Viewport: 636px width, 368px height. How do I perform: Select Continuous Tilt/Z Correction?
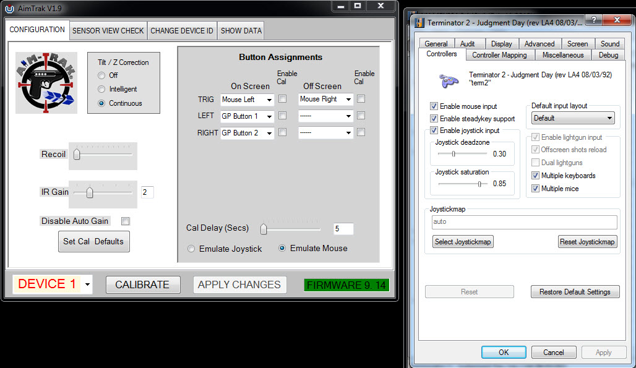click(x=101, y=103)
